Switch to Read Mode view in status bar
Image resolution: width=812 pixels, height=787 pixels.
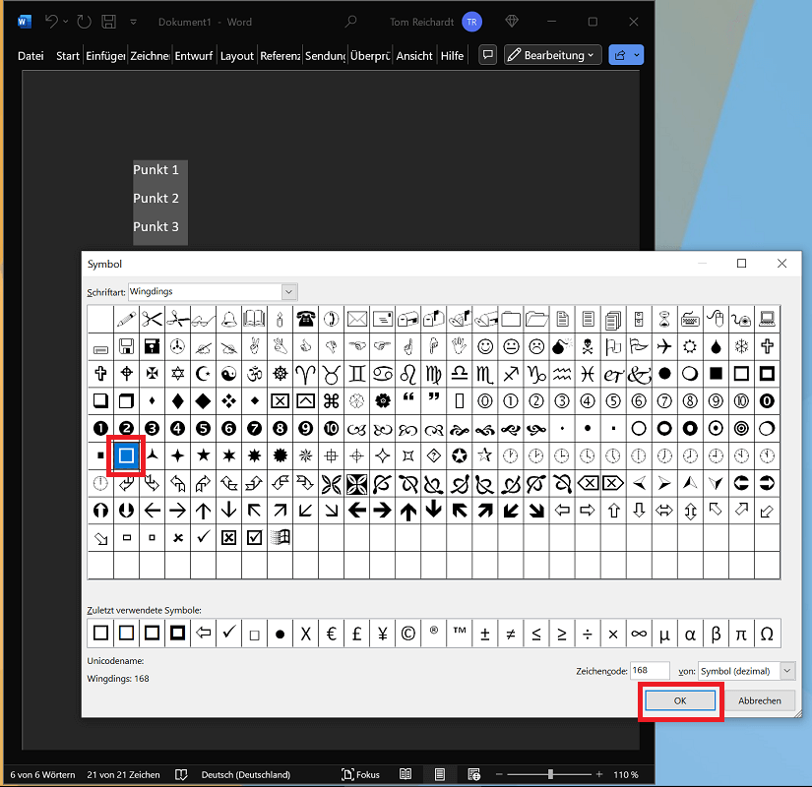pos(406,774)
